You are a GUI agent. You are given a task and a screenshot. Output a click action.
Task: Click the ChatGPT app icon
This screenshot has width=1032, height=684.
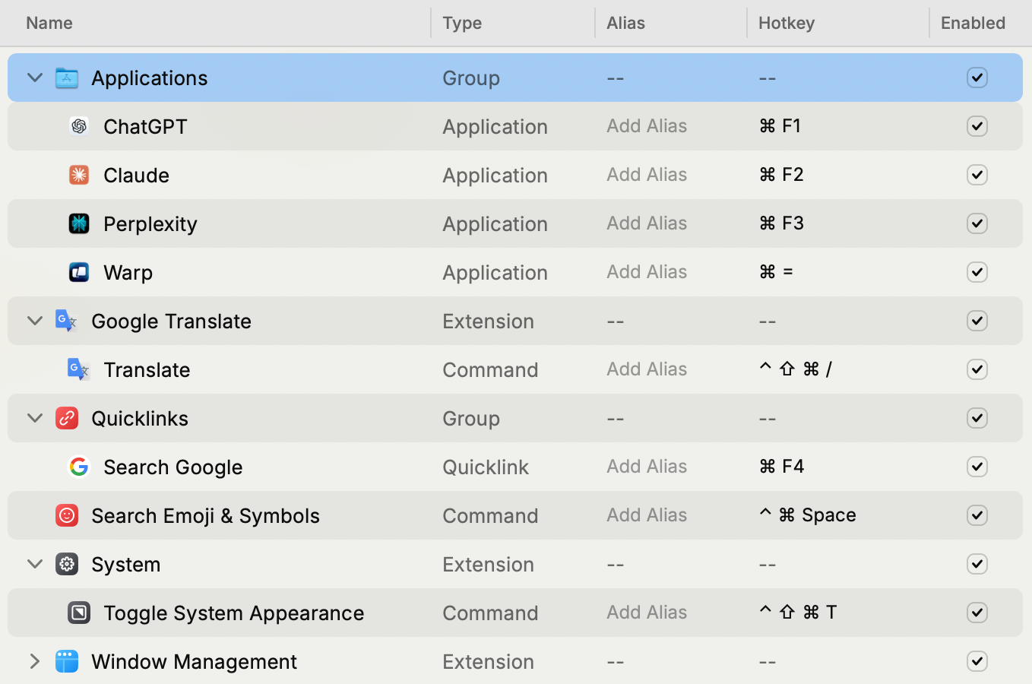click(x=79, y=126)
